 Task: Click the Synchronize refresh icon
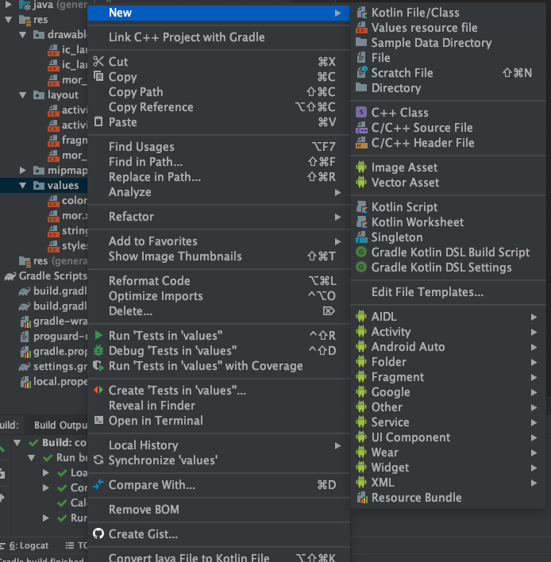98,460
